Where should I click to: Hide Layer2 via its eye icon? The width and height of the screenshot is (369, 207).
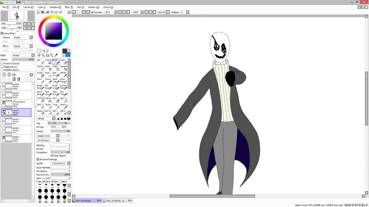pyautogui.click(x=3, y=137)
